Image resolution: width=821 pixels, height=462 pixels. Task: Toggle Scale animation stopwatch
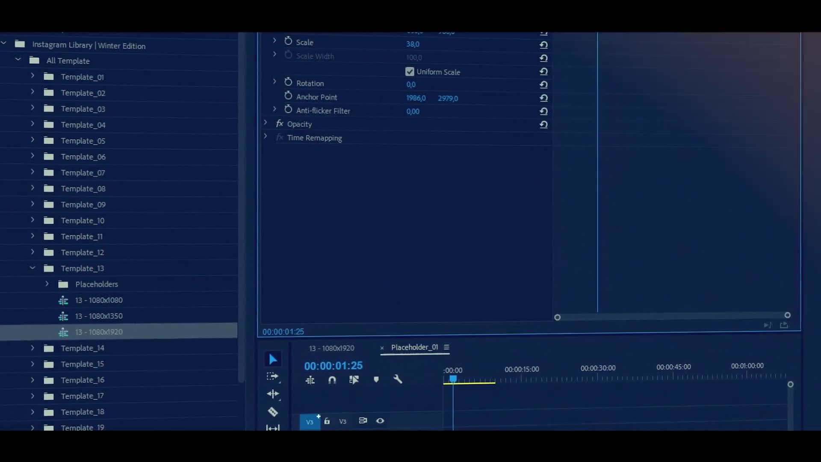pos(288,41)
